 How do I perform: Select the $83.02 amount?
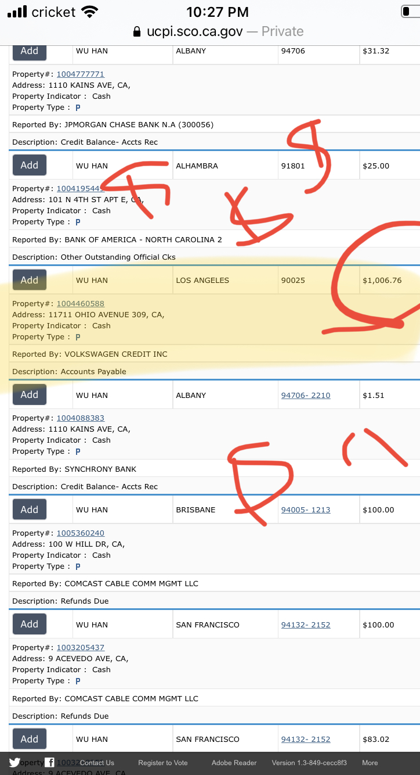(x=376, y=739)
